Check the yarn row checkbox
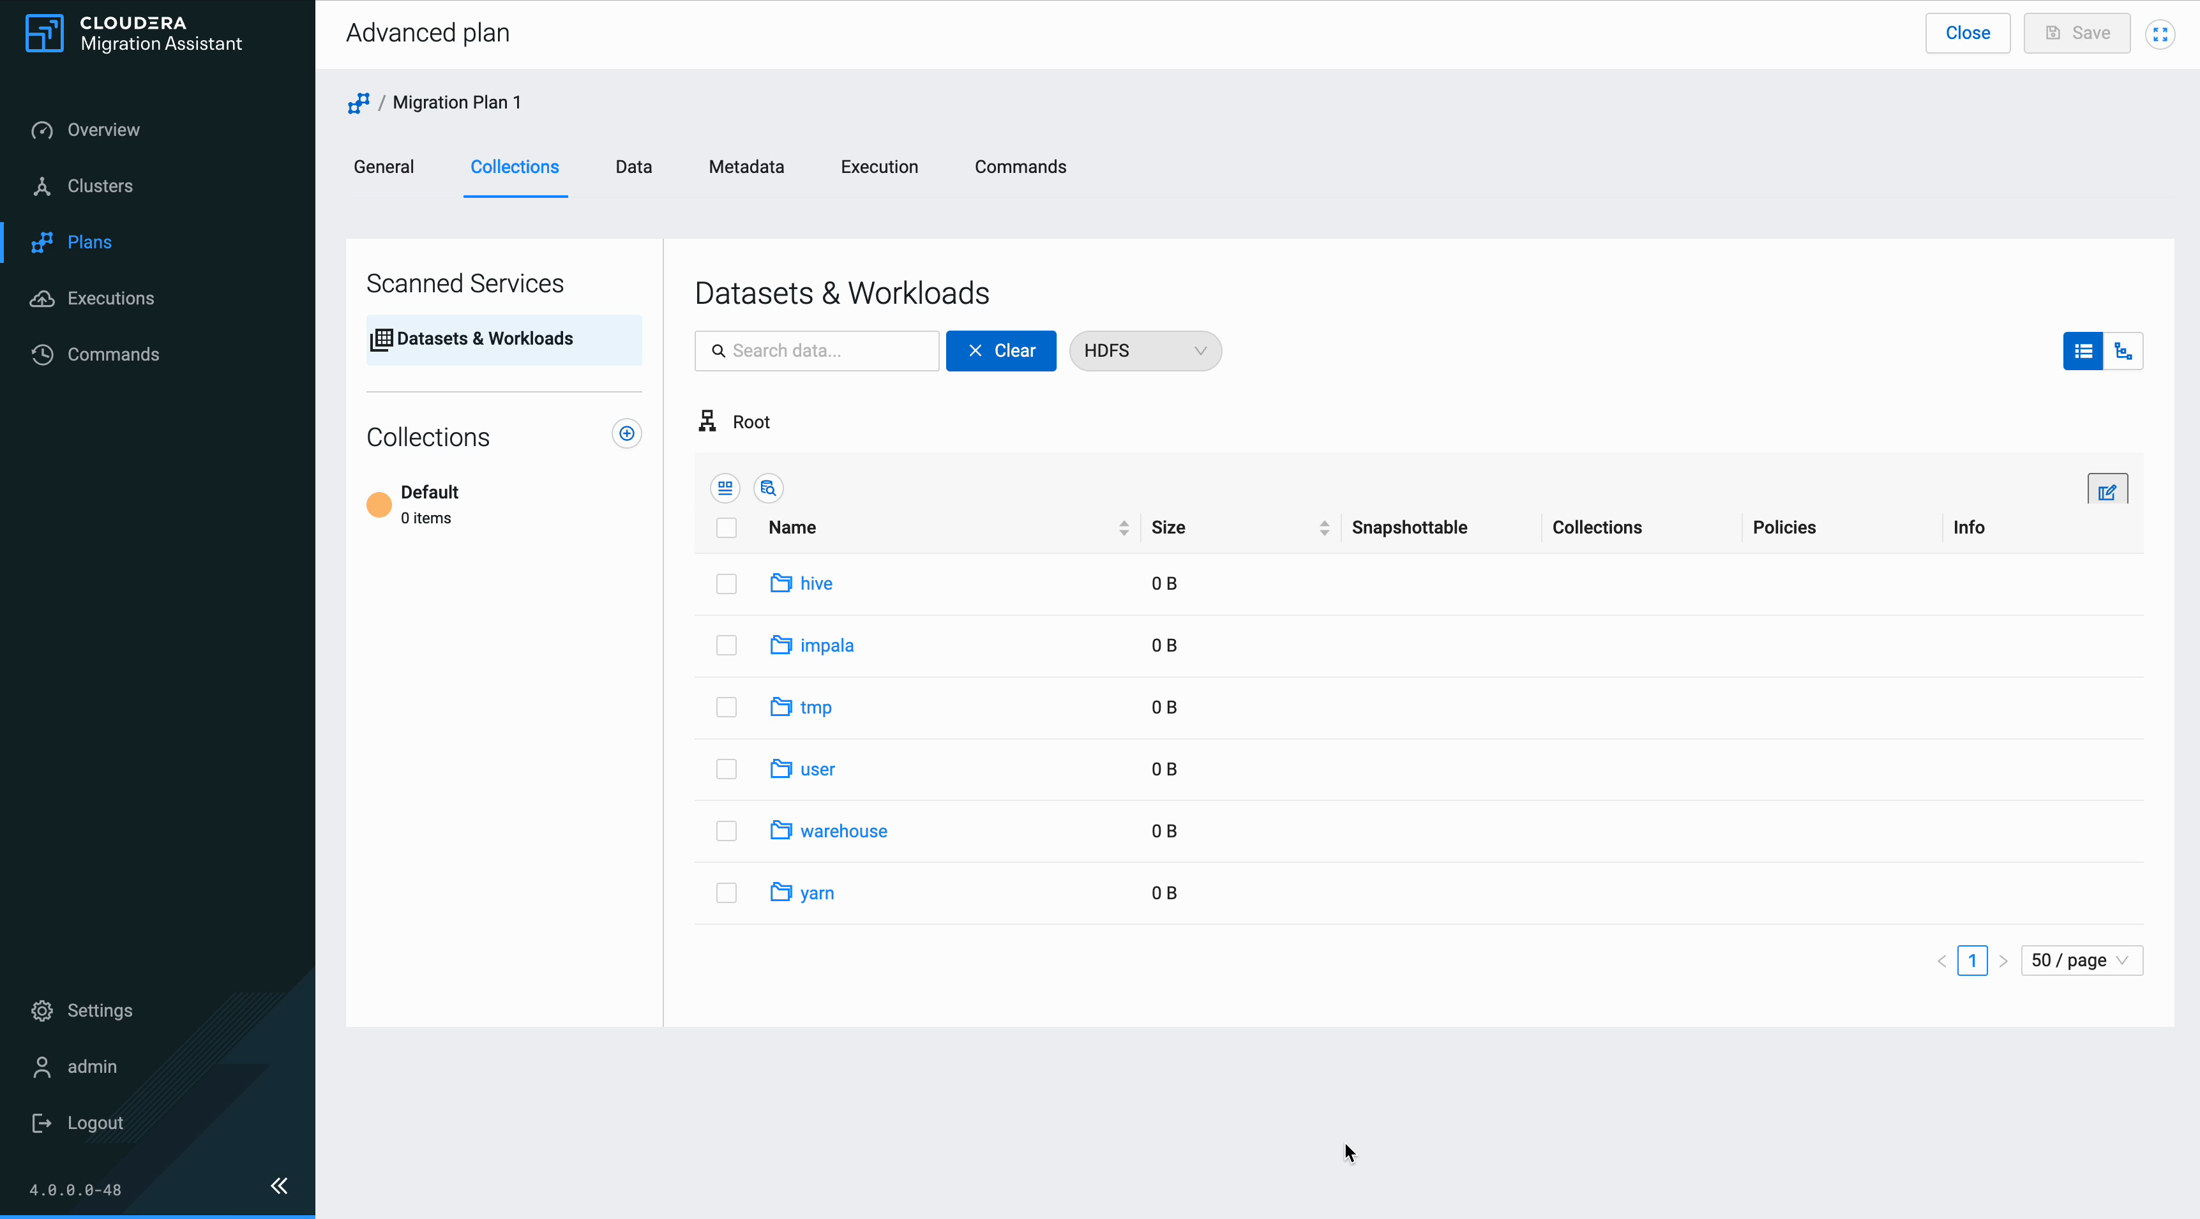The height and width of the screenshot is (1219, 2200). point(726,894)
